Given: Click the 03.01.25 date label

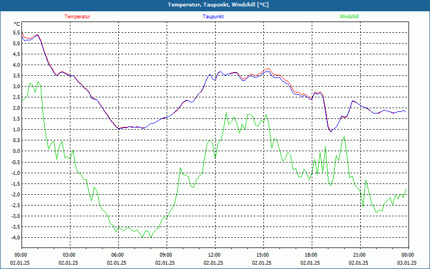Looking at the screenshot, I should (407, 263).
